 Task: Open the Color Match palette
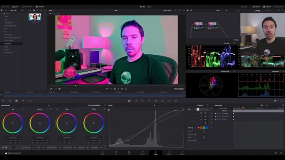click(x=10, y=101)
